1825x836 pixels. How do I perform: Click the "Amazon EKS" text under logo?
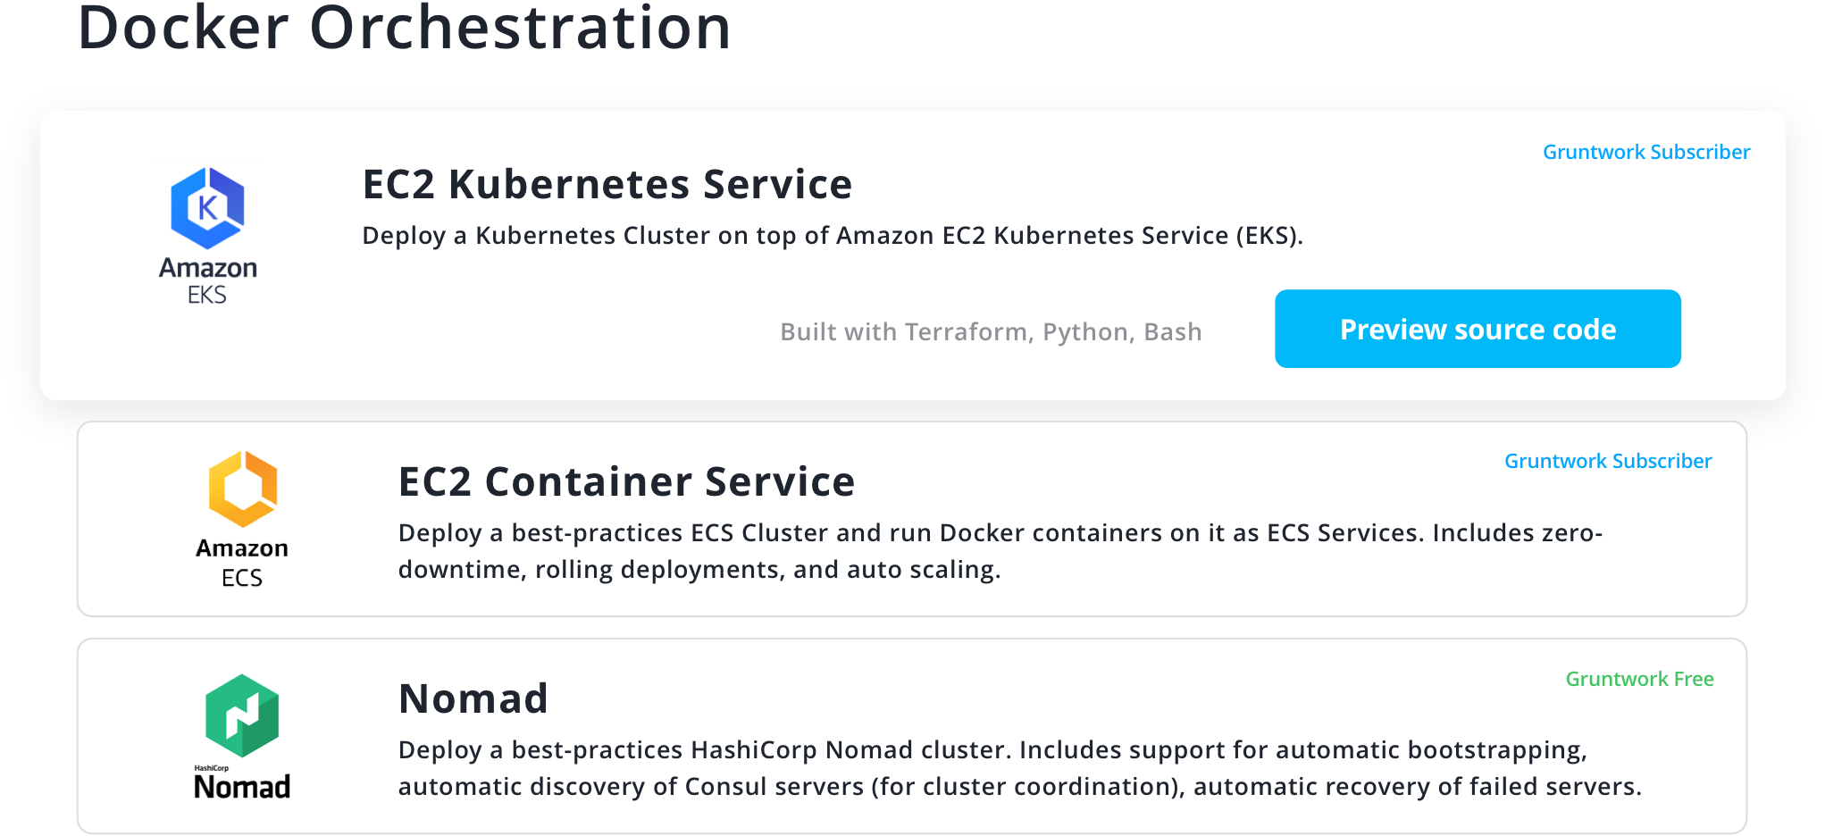[207, 280]
